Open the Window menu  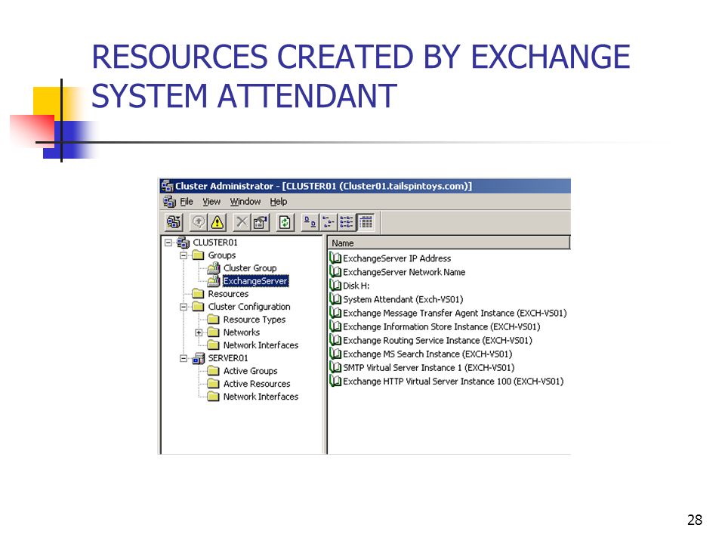245,202
